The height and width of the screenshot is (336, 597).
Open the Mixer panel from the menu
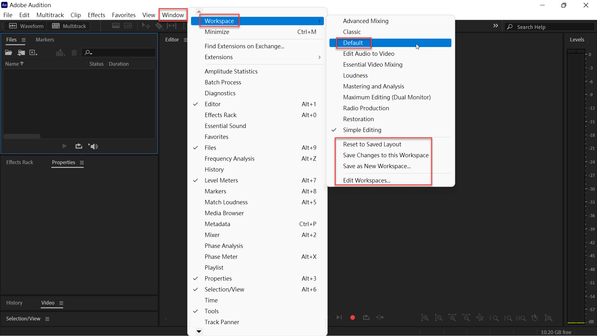pyautogui.click(x=257, y=235)
